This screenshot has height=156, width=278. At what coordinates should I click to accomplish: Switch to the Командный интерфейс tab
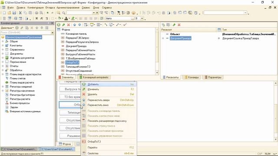tap(94, 78)
